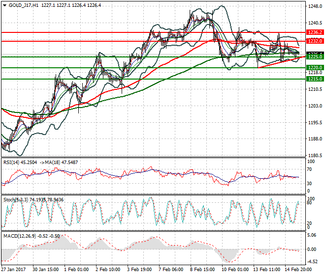325x275 pixels.
Task: Select the RSI(14) 45.2504 indicator label
Action: 20,163
